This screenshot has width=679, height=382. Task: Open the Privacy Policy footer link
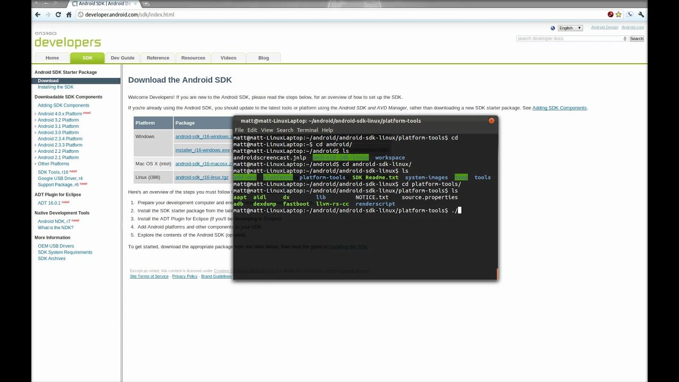[x=185, y=276]
